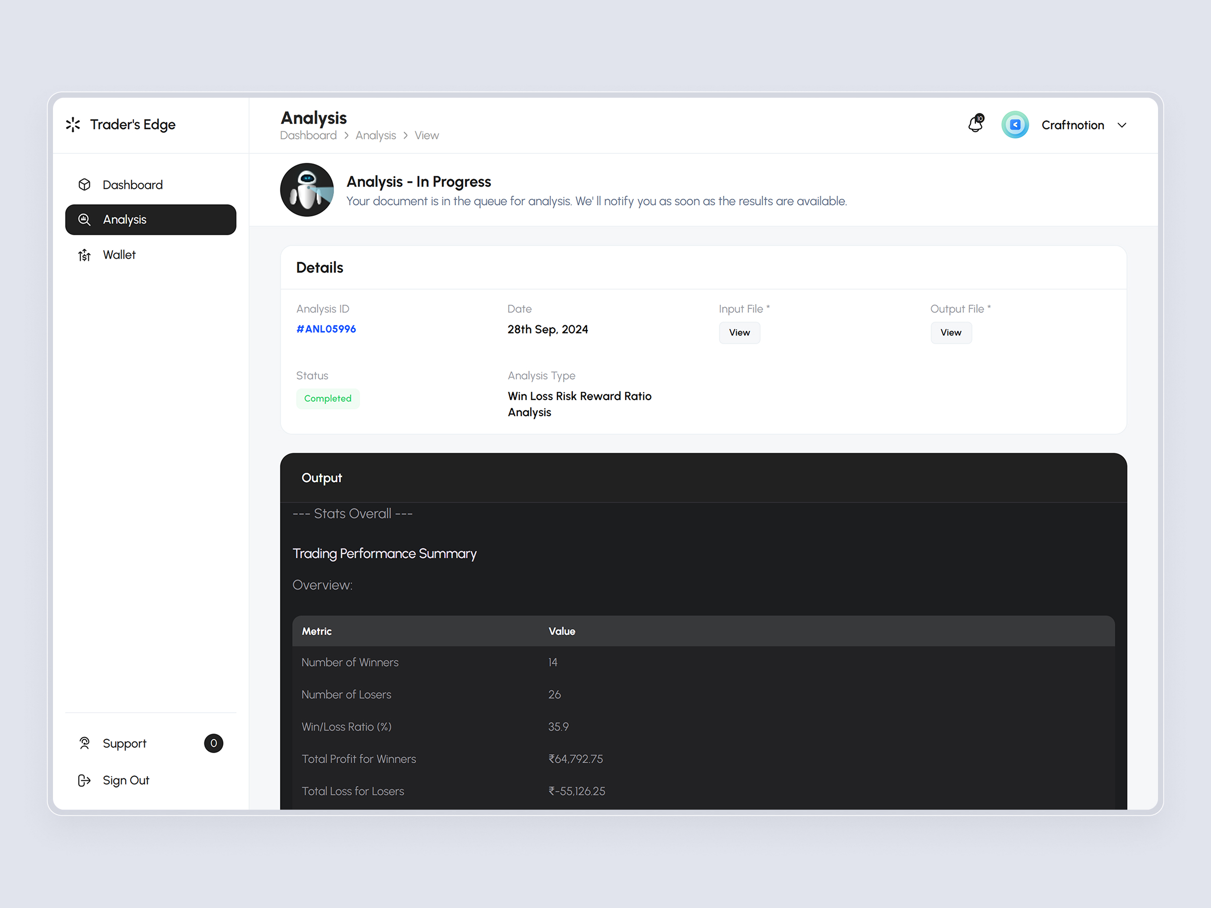
Task: Expand the Analysis breadcrumb chevron
Action: coord(405,135)
